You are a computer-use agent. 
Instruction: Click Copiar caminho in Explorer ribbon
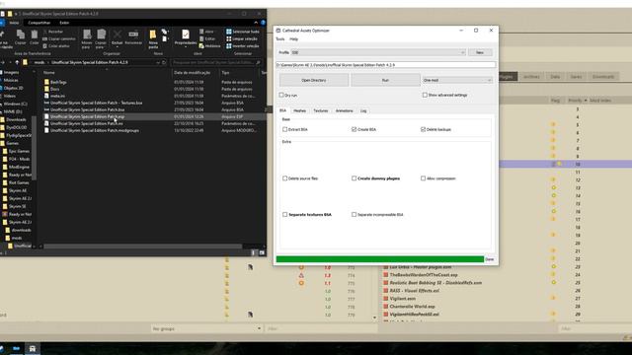[59, 38]
